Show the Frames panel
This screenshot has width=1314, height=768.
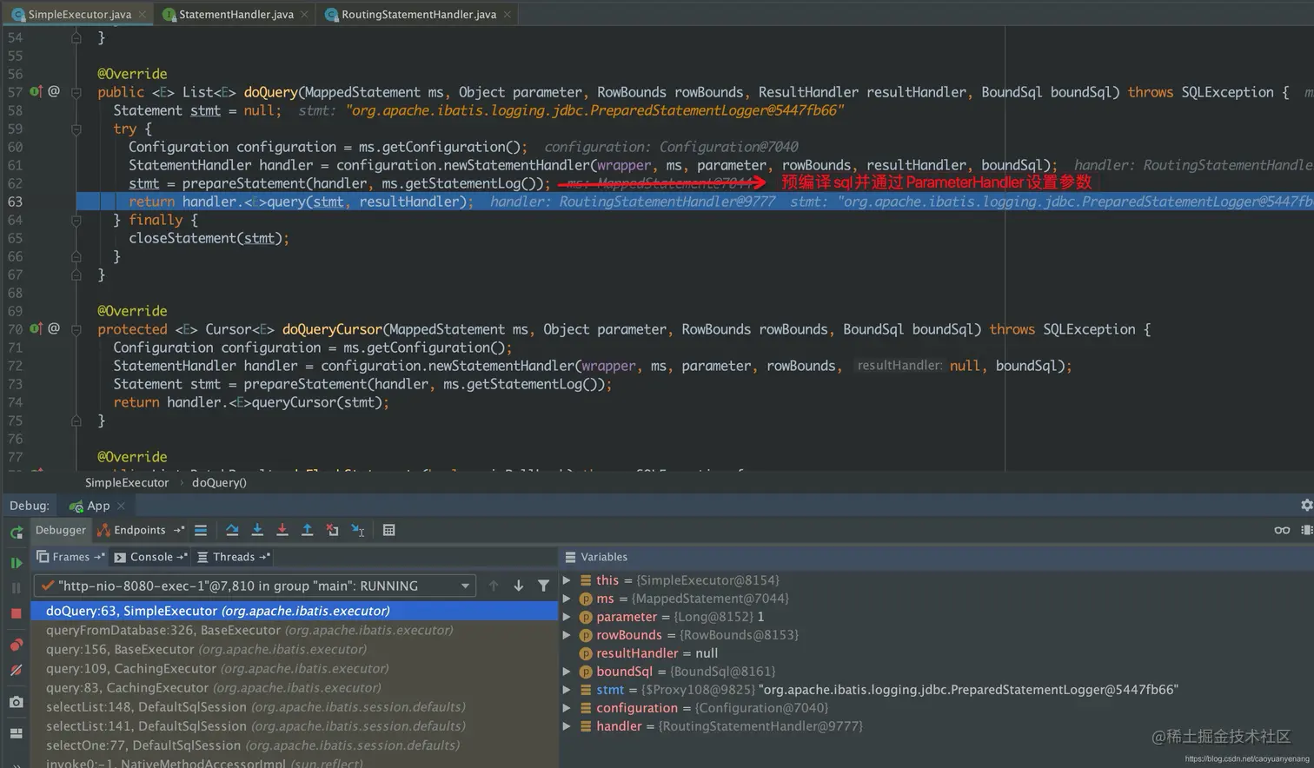[70, 557]
